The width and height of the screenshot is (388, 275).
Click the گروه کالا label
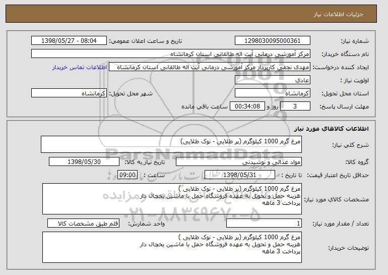[357, 162]
